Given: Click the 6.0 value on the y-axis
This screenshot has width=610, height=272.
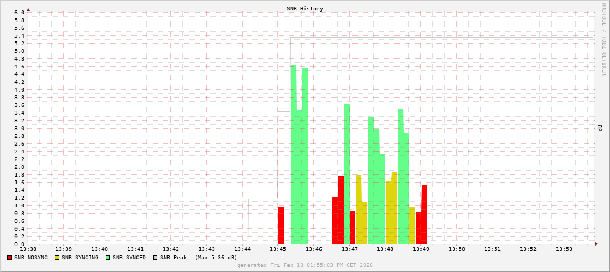Looking at the screenshot, I should (19, 13).
